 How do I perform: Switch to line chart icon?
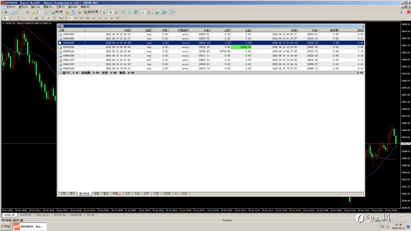[116, 12]
